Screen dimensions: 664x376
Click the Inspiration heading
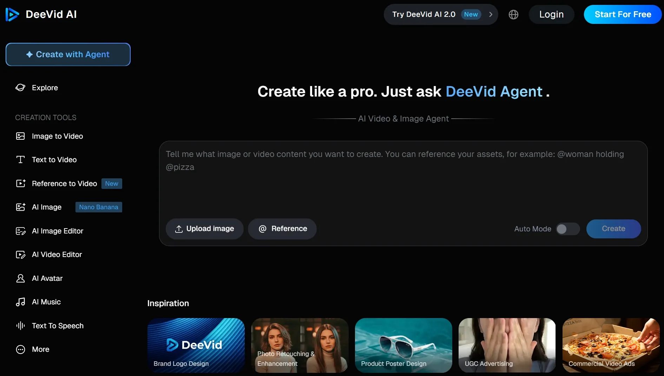(x=168, y=303)
